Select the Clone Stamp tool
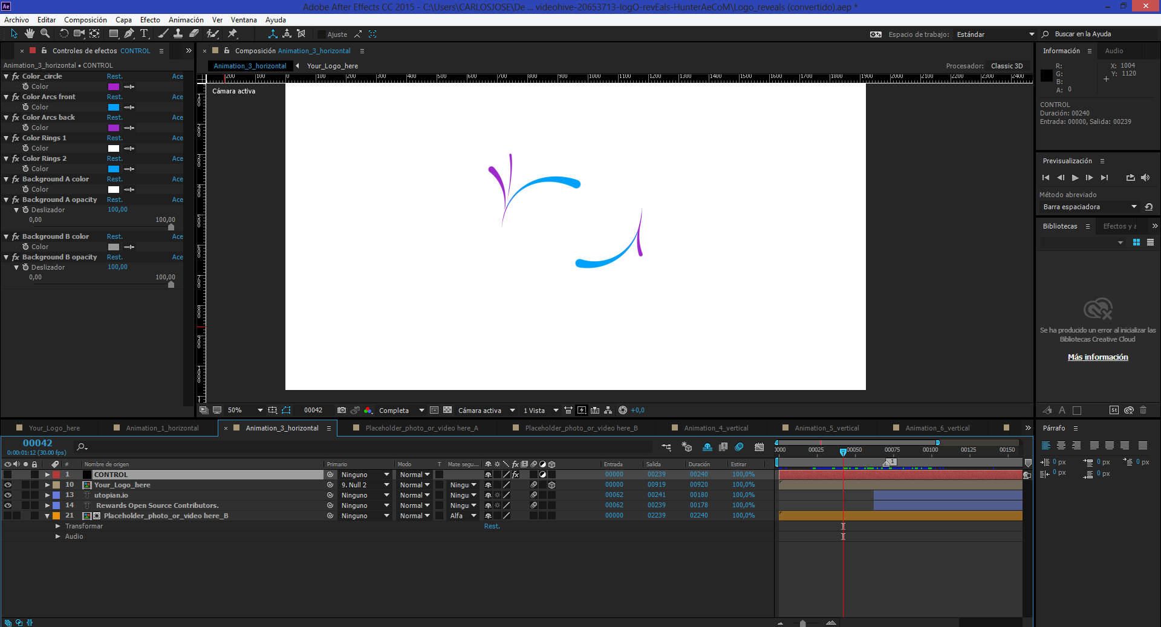Image resolution: width=1161 pixels, height=627 pixels. [178, 34]
